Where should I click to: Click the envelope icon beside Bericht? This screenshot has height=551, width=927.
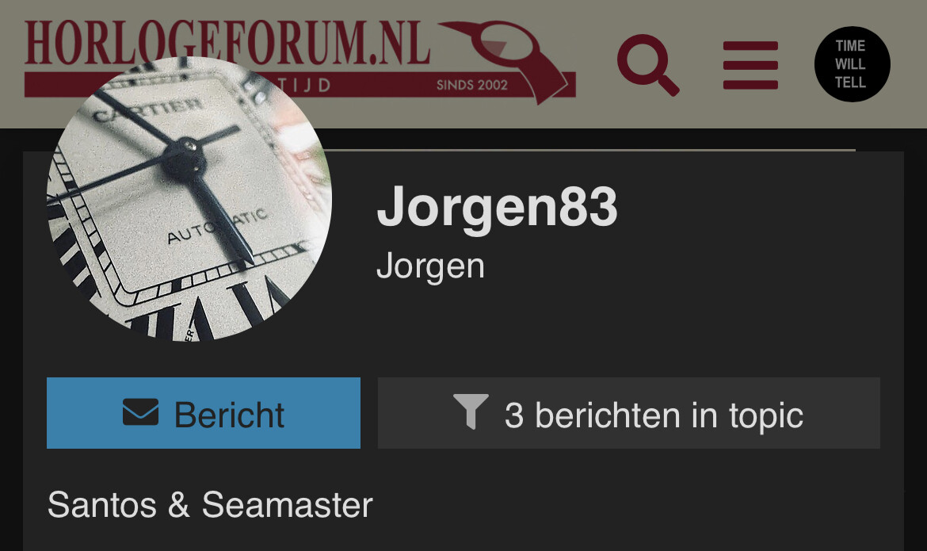tap(141, 412)
